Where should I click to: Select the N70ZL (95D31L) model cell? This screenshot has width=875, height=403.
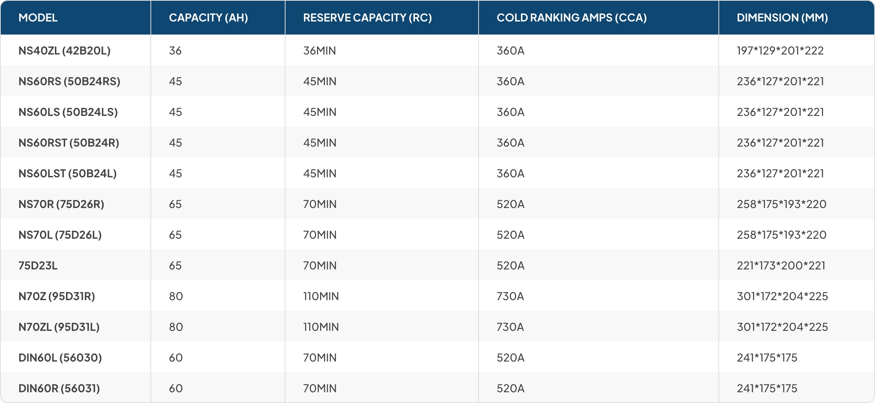click(x=59, y=327)
